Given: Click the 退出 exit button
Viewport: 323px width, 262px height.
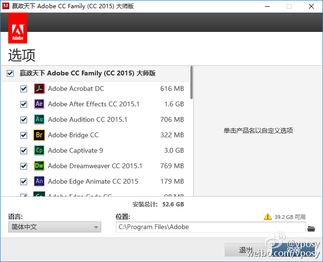Looking at the screenshot, I should tap(246, 250).
